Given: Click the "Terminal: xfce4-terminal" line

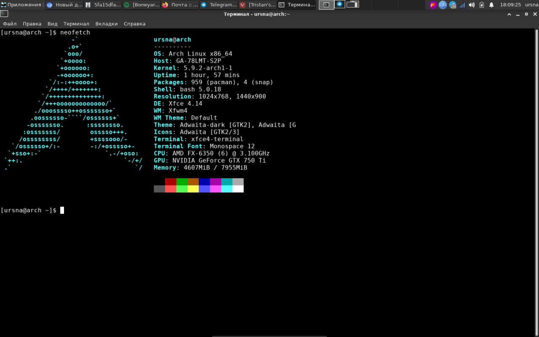Looking at the screenshot, I should tap(198, 140).
